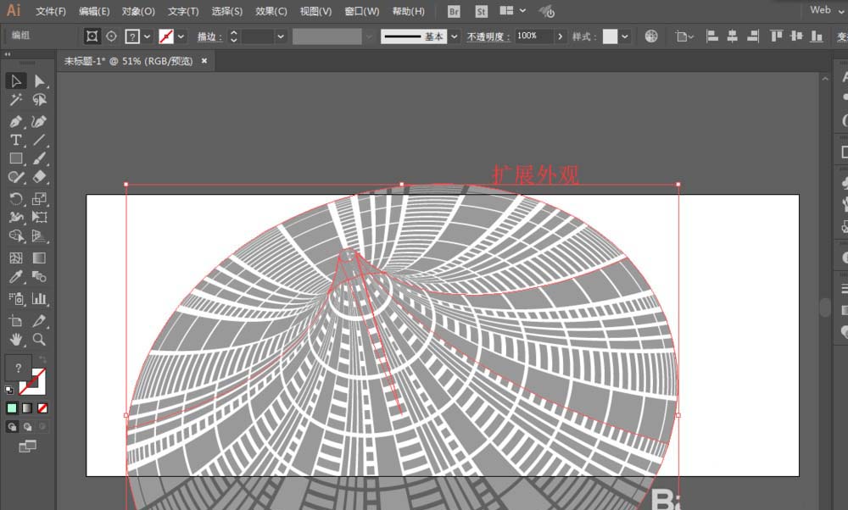
Task: Reset to default fill and stroke
Action: pos(9,390)
